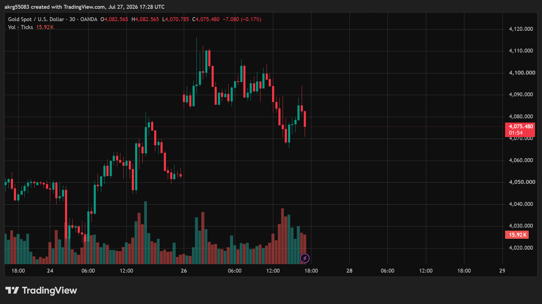The height and width of the screenshot is (304, 542).
Task: Click the Gold Spot / U.S. Dollar title
Action: [x=36, y=19]
